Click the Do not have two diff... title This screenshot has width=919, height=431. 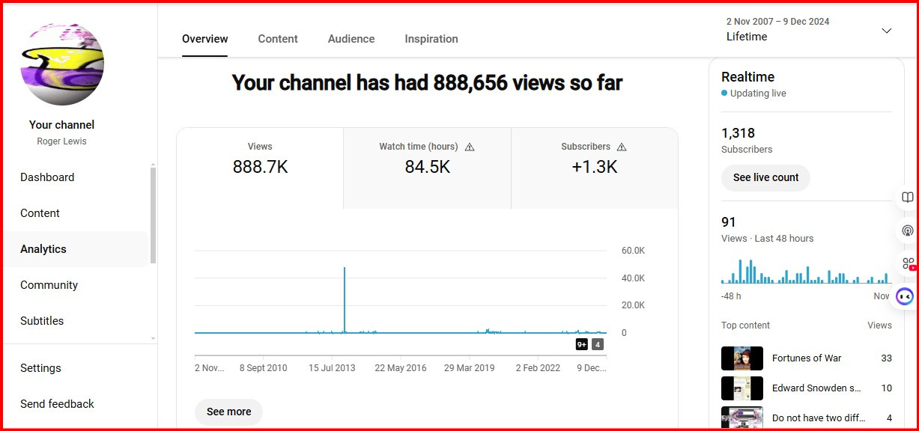coord(819,418)
